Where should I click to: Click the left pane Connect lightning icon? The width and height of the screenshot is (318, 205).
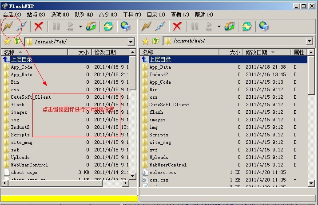pyautogui.click(x=8, y=26)
